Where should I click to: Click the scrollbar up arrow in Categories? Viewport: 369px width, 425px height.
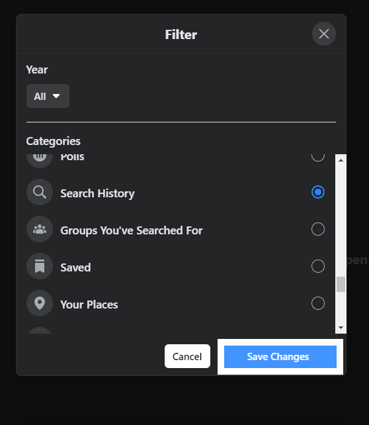pos(341,160)
